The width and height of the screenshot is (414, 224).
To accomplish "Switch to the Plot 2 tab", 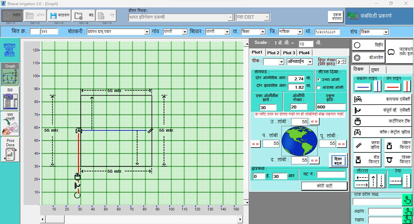I will coord(273,53).
